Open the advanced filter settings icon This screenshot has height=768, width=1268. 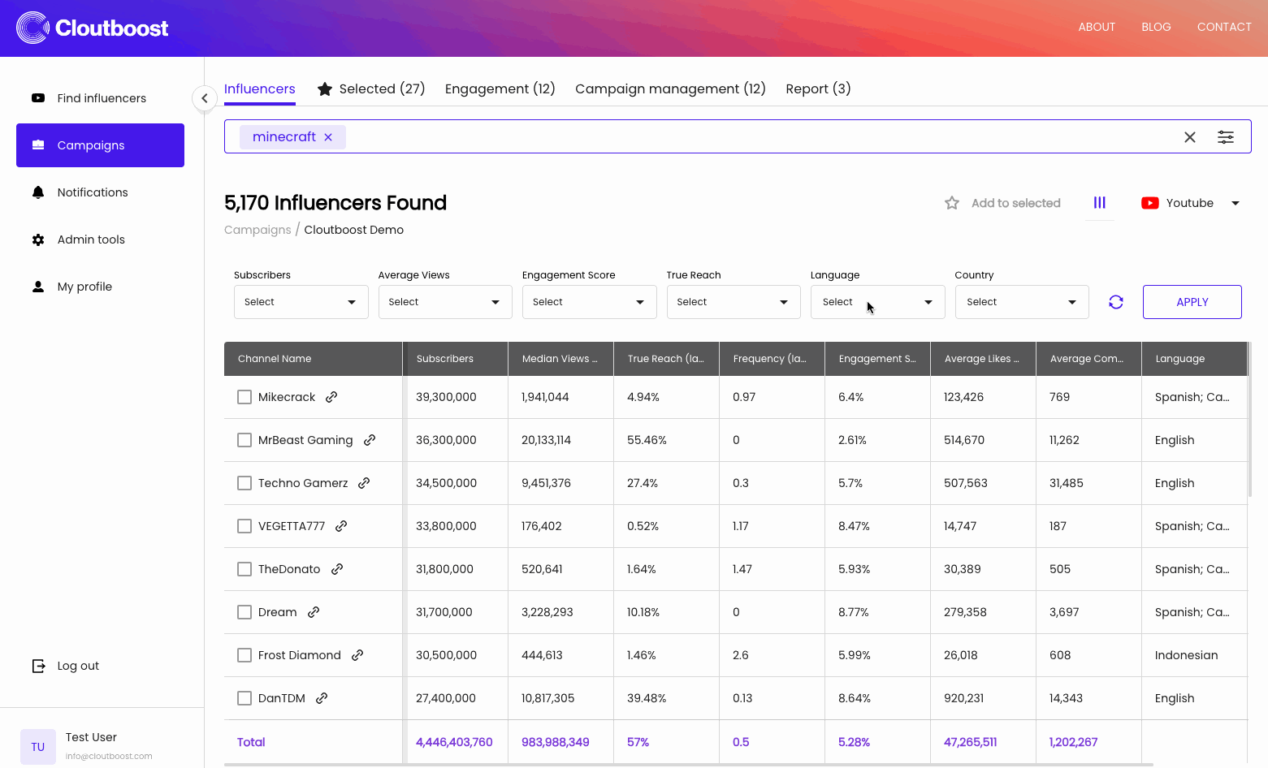point(1226,137)
